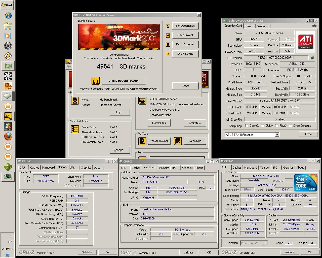The width and height of the screenshot is (322, 258).
Task: Click the Core Speed 3444.0 MHz value
Action: pyautogui.click(x=252, y=220)
